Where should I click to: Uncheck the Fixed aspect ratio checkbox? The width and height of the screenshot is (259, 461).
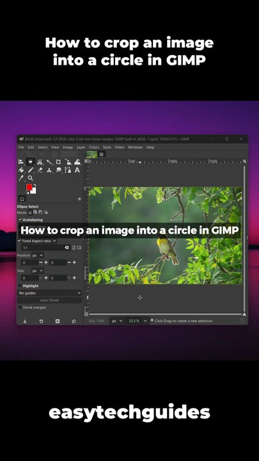19,241
